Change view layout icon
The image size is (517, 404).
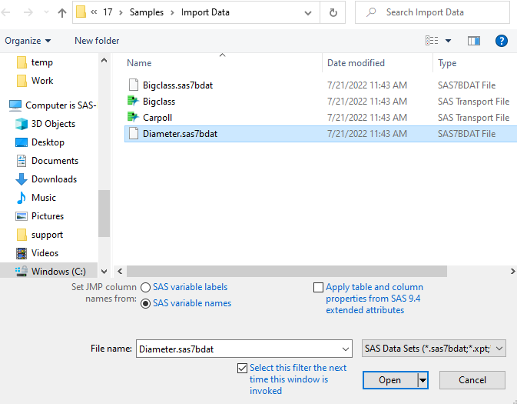[432, 41]
